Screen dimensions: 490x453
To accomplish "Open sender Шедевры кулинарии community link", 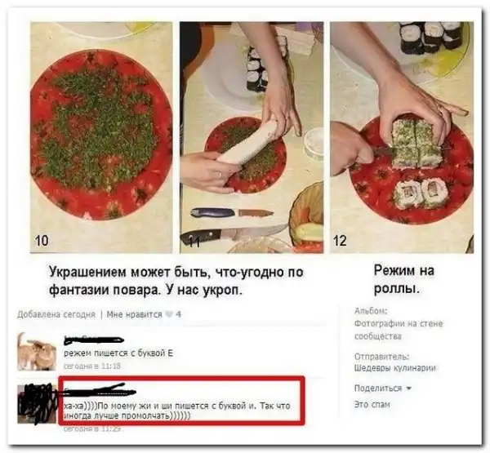I will [x=395, y=368].
